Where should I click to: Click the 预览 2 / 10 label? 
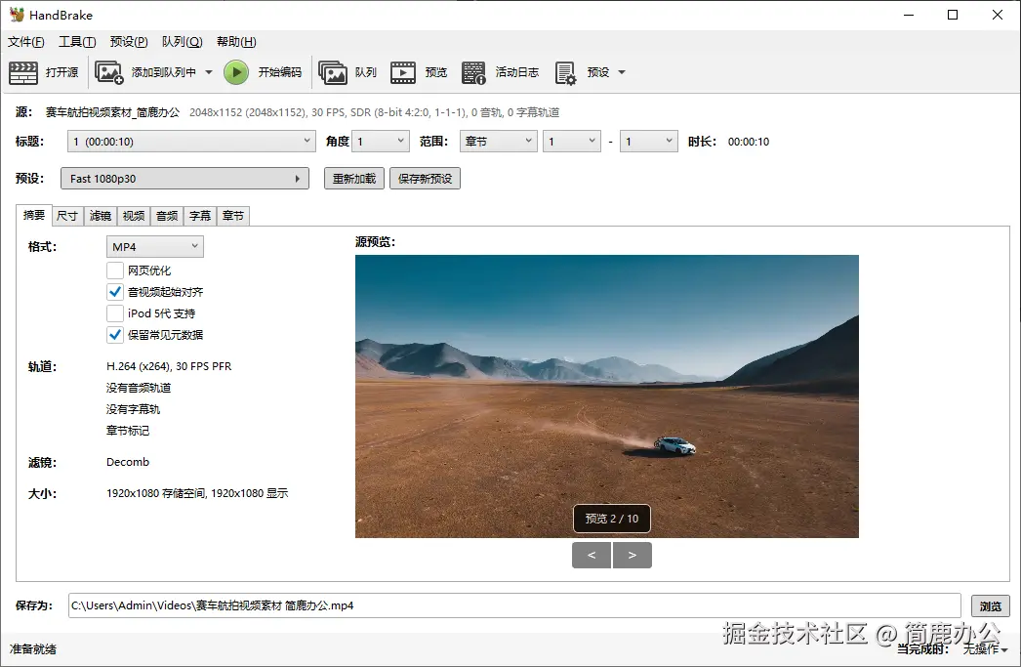[612, 519]
